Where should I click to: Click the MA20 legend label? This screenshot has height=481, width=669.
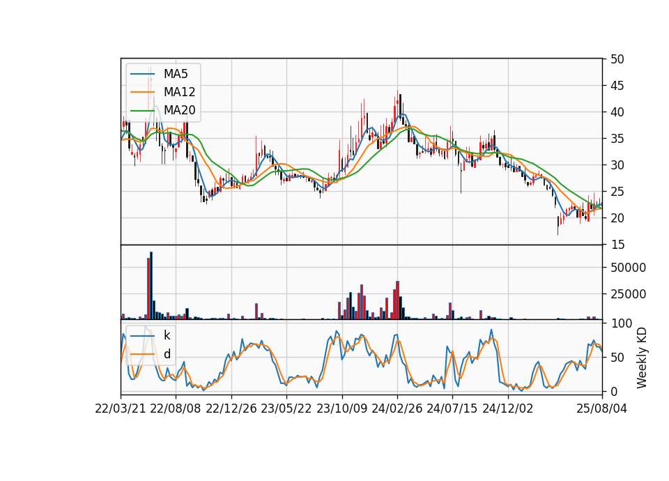(x=179, y=110)
